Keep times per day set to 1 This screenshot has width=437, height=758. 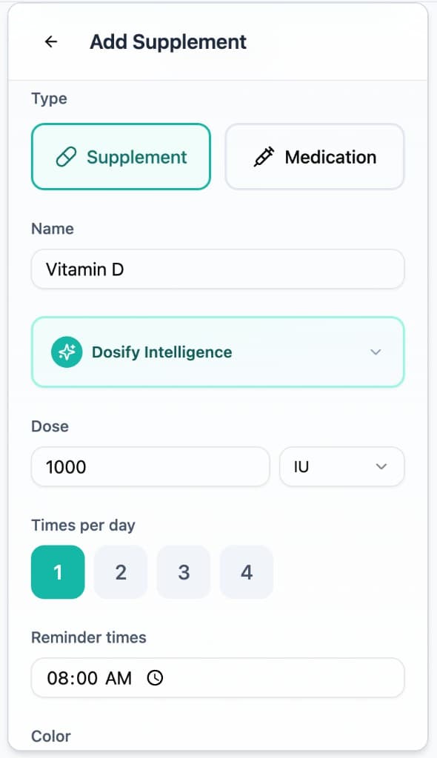(x=58, y=571)
